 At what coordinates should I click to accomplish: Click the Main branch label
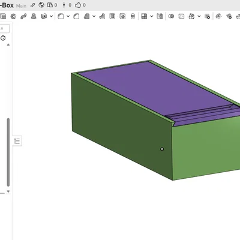click(x=21, y=5)
